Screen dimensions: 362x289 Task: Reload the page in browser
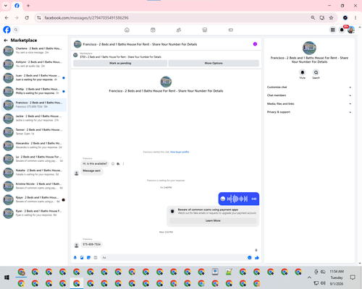tap(27, 18)
